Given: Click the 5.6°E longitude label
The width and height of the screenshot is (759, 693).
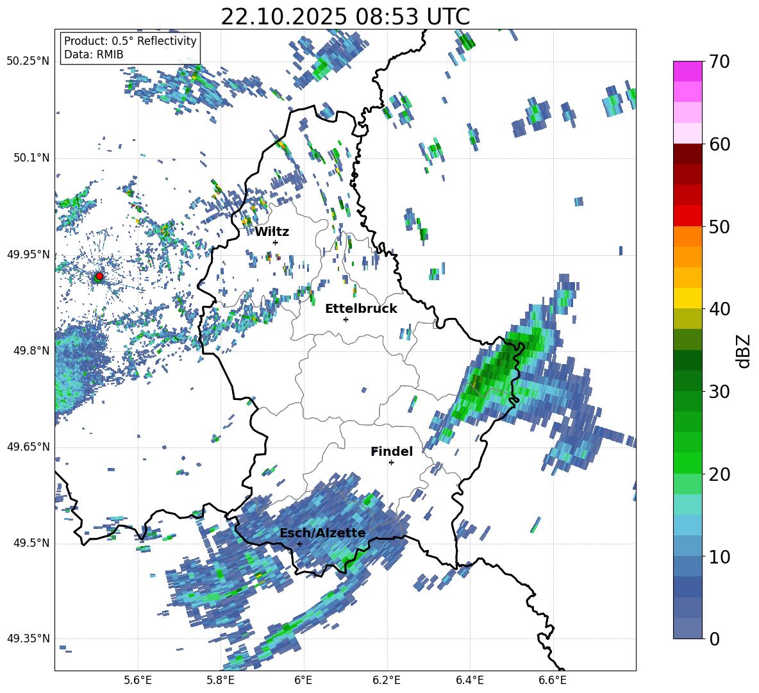Looking at the screenshot, I should [x=138, y=680].
